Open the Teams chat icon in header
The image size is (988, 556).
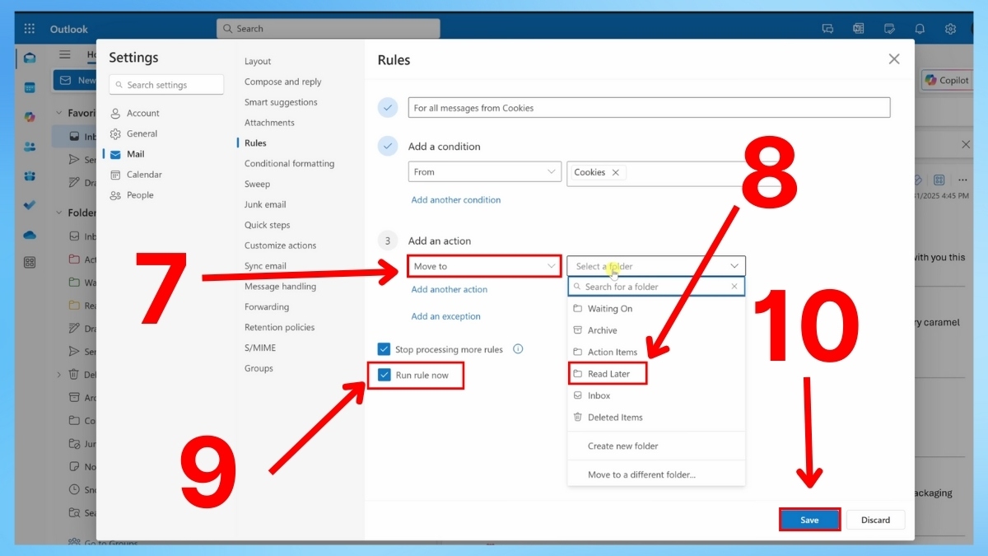(827, 29)
